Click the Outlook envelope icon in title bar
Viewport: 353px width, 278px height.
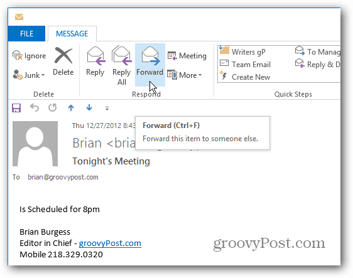pyautogui.click(x=19, y=17)
